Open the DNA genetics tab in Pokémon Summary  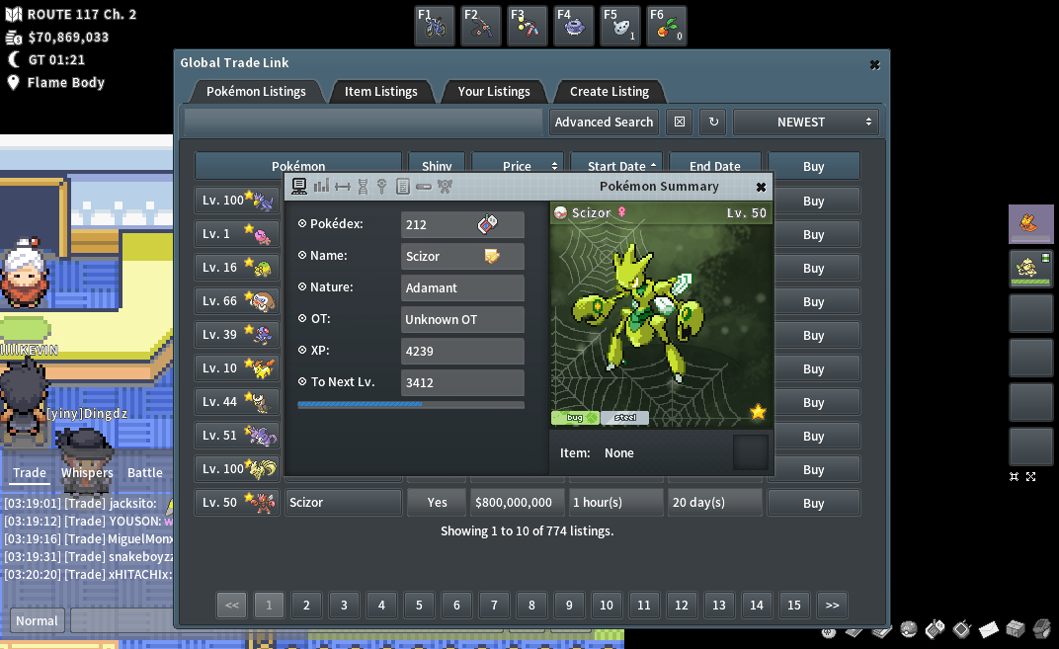tap(363, 186)
